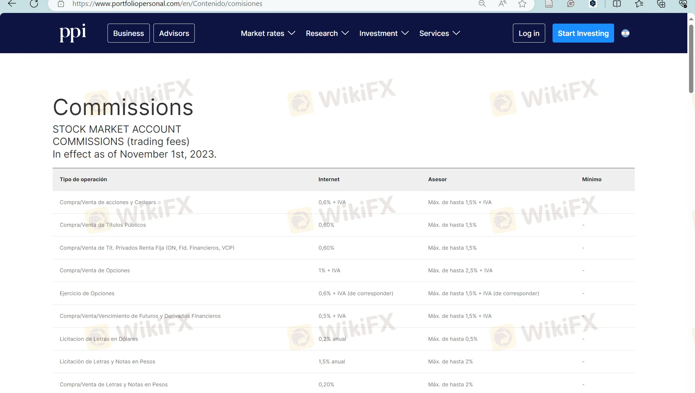Expand the Market rates dropdown

[268, 33]
